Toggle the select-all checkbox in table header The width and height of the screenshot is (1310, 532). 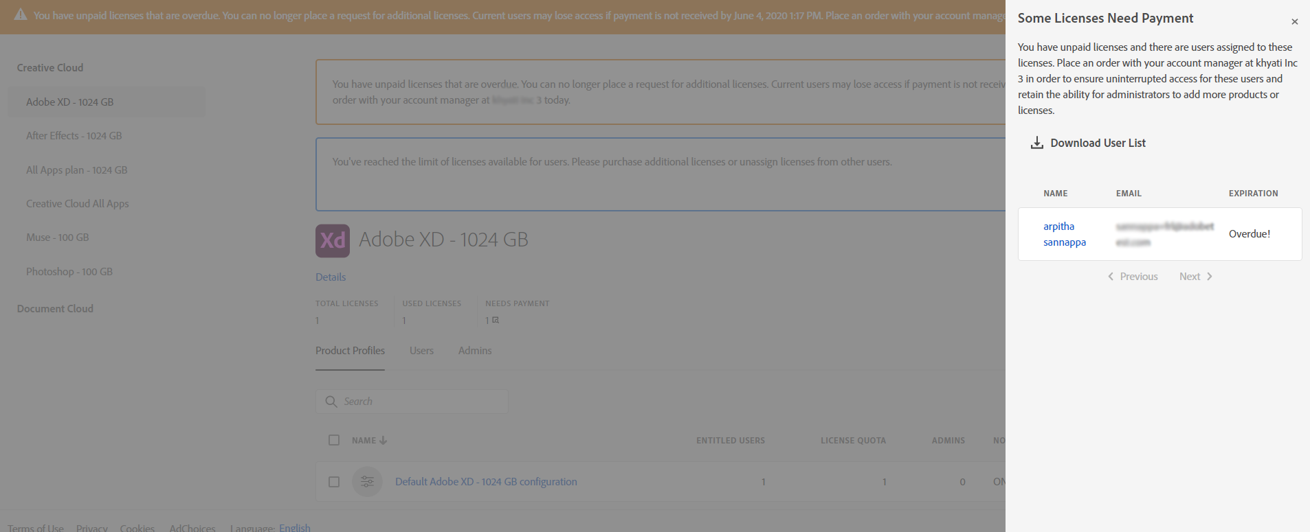click(x=334, y=440)
